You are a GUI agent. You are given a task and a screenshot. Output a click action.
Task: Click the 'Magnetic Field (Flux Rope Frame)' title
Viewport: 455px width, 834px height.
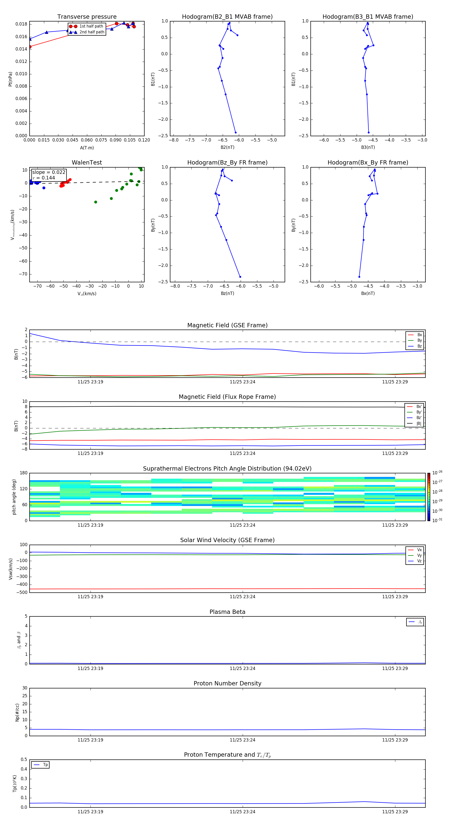[x=227, y=397]
